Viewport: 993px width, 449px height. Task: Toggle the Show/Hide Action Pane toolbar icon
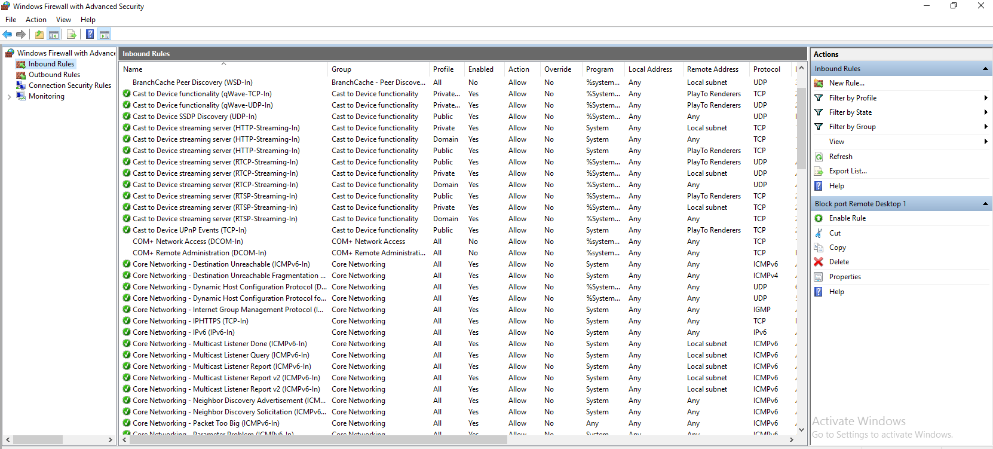(x=105, y=35)
